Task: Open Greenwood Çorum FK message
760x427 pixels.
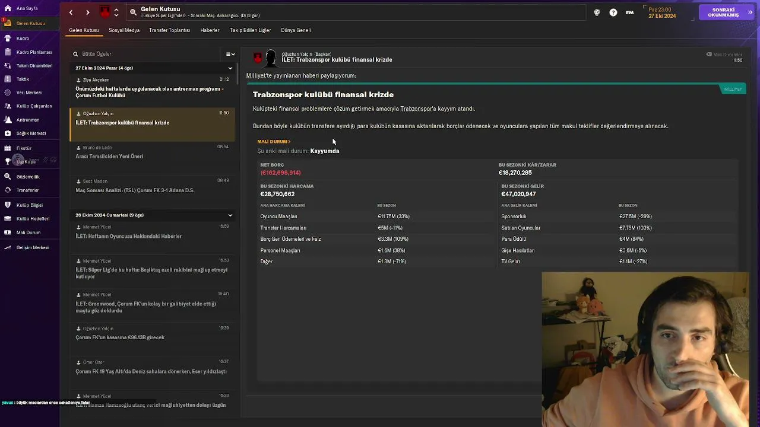Action: tap(153, 305)
